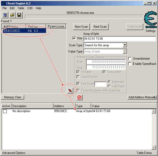Image resolution: width=158 pixels, height=156 pixels.
Task: Select the Alignment radio button
Action: pos(109,82)
